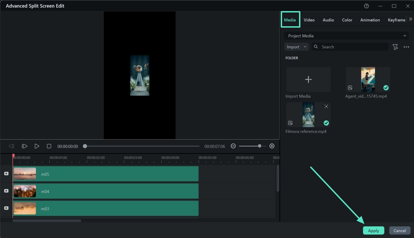Image resolution: width=414 pixels, height=238 pixels.
Task: Toggle the m05 track video icon
Action: pos(6,173)
